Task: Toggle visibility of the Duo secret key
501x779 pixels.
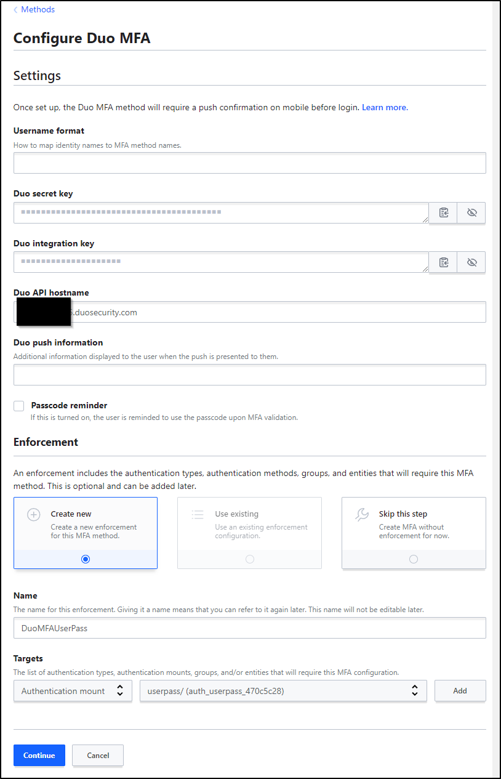Action: pyautogui.click(x=472, y=212)
